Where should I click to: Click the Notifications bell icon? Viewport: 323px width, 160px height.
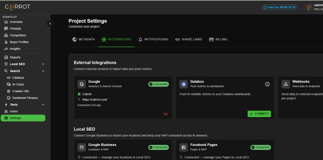coord(140,39)
